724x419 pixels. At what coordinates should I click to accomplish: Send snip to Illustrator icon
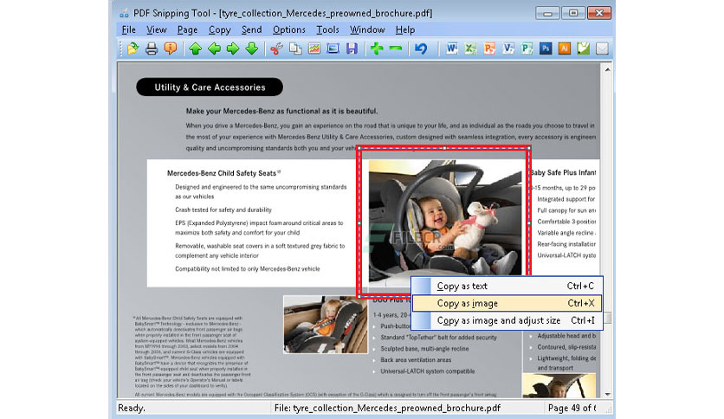click(x=565, y=48)
